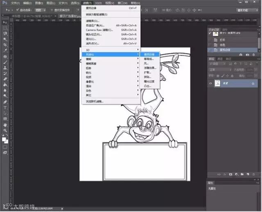Toggle the text layer filter icon
This screenshot has height=212, width=262.
(240, 64)
